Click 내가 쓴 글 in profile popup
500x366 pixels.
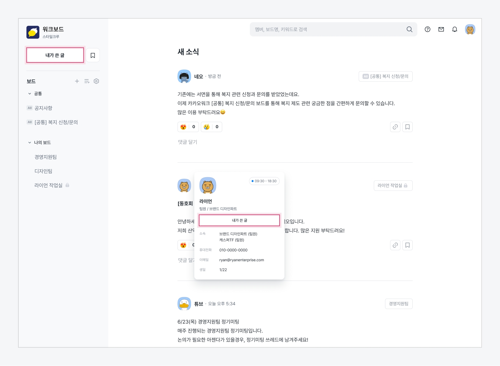(239, 220)
